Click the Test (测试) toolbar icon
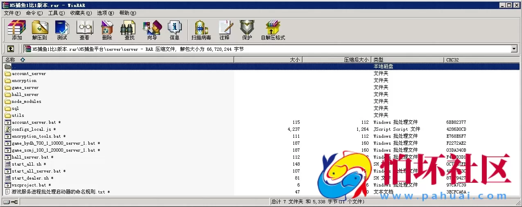The width and height of the screenshot is (522, 207). click(62, 30)
